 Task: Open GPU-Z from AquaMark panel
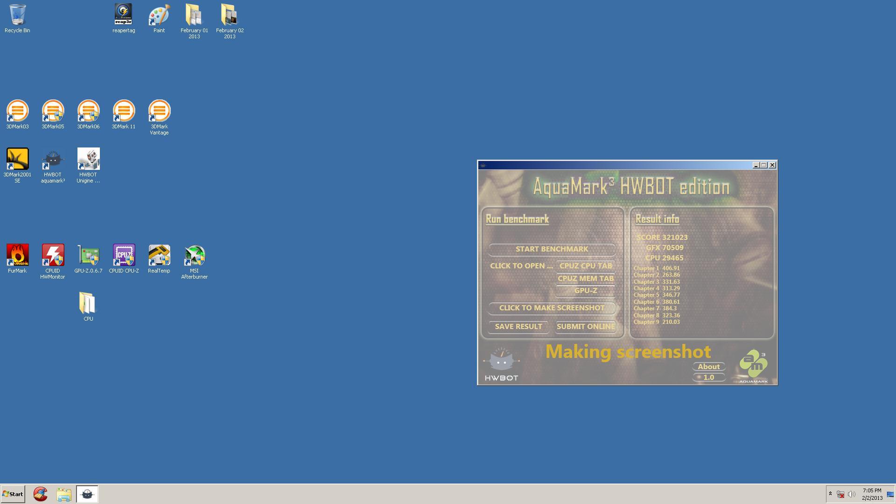point(586,290)
